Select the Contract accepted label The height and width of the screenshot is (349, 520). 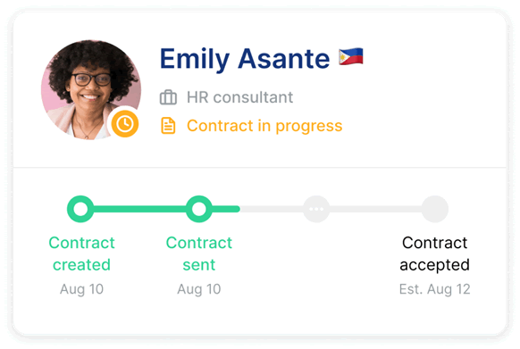(x=435, y=253)
